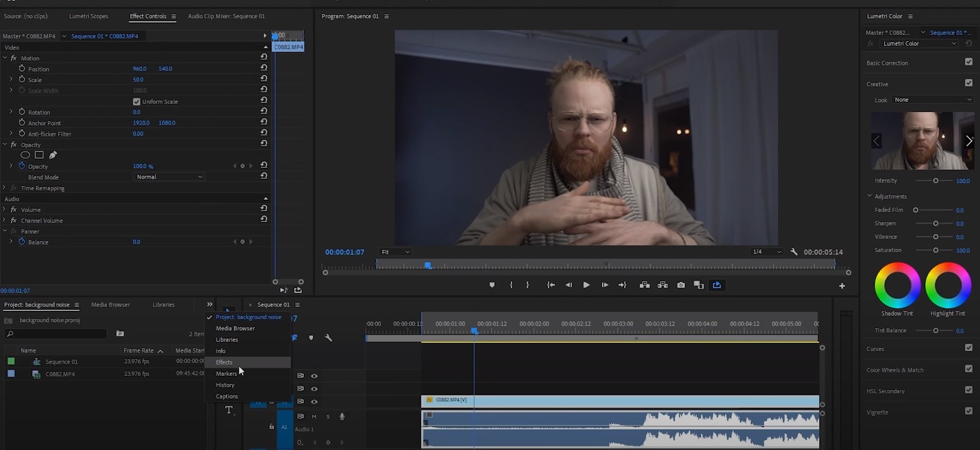The height and width of the screenshot is (450, 980).
Task: Switch to the Lumetri Scopes tab
Action: point(88,16)
